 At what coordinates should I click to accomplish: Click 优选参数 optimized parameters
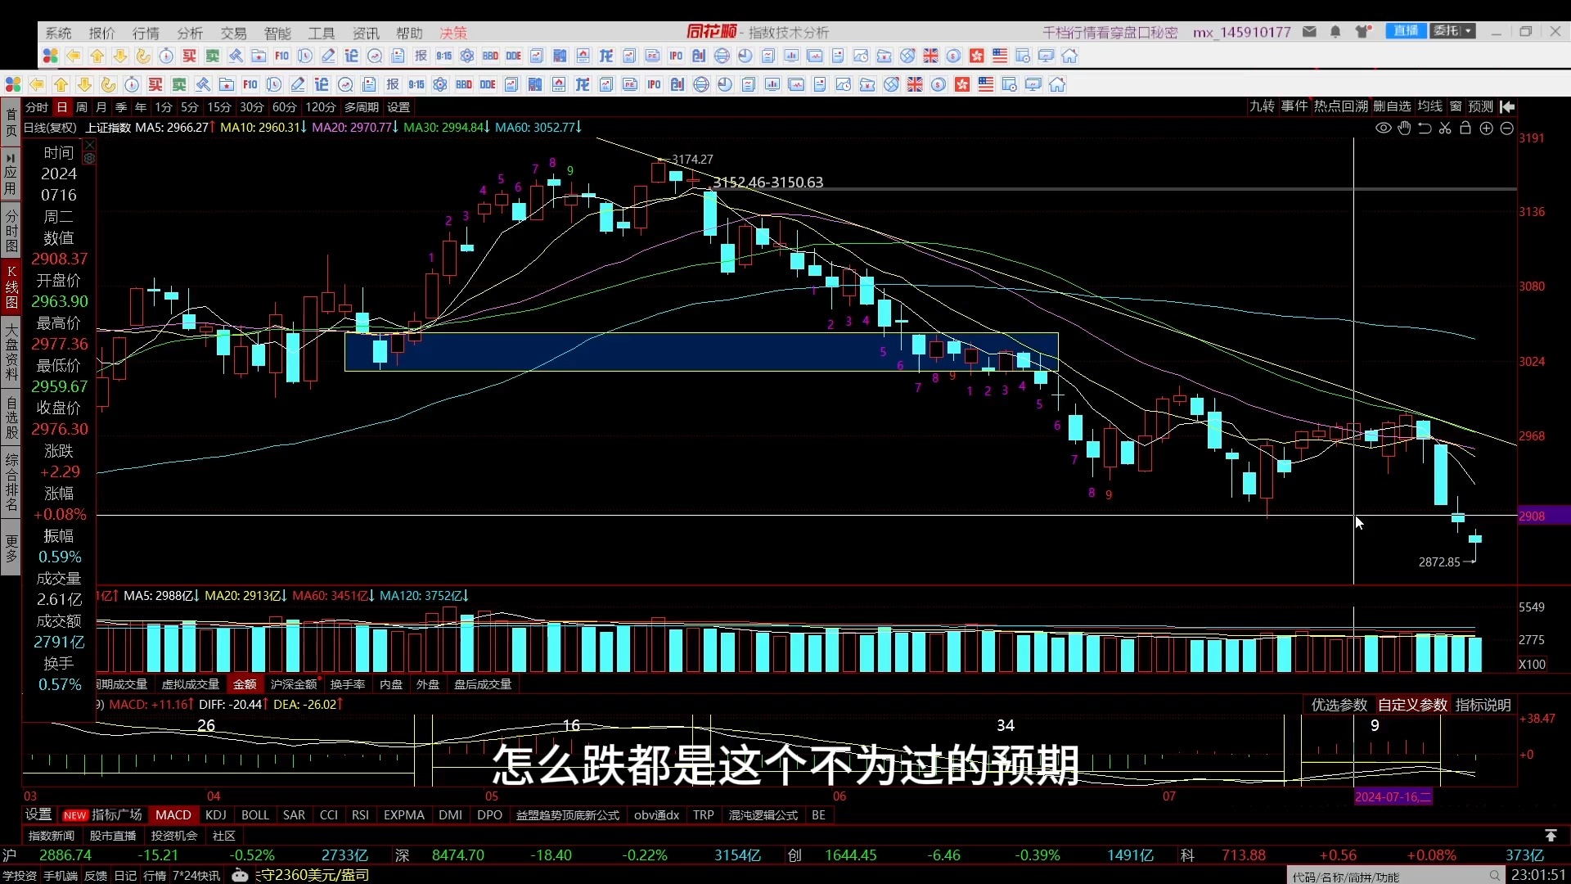(1339, 705)
